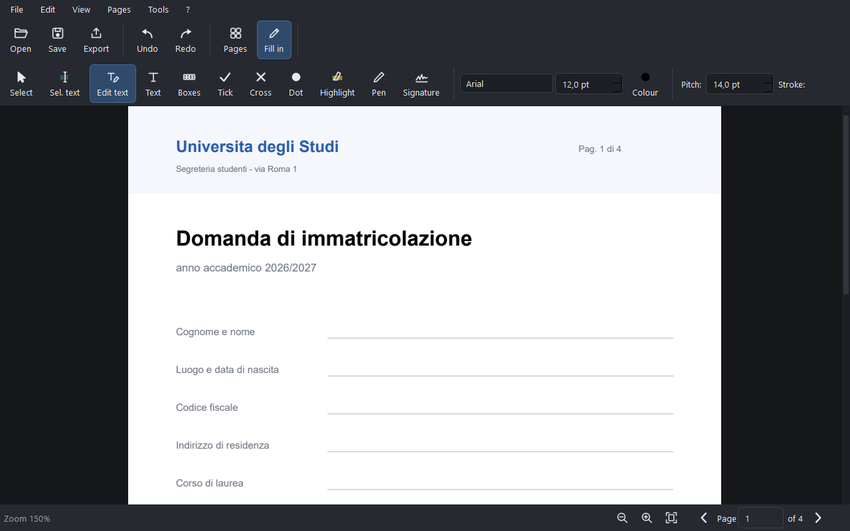Open the Signature tool
This screenshot has height=531, width=850.
click(421, 84)
